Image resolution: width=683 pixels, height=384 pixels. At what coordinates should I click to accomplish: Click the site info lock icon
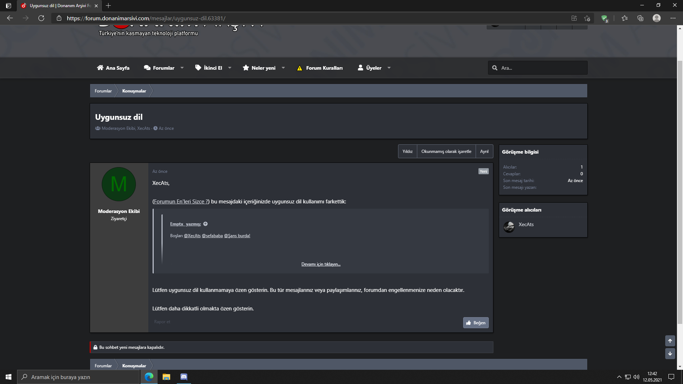[x=59, y=18]
